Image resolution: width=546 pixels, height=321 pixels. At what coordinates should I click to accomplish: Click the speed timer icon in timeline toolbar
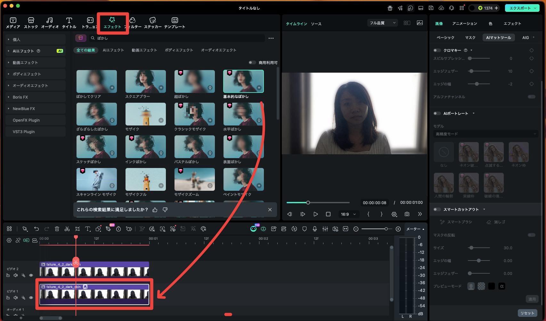click(118, 229)
